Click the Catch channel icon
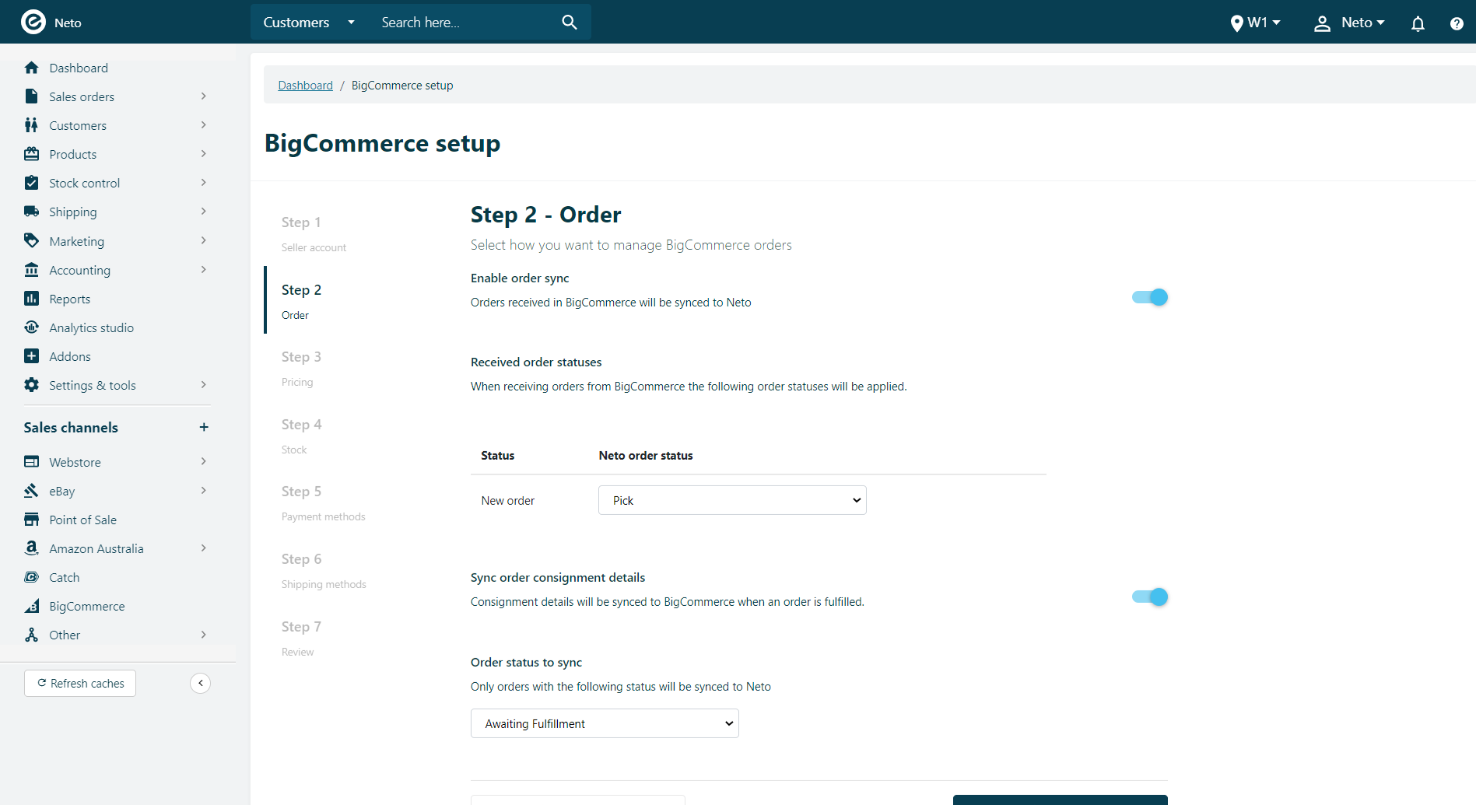This screenshot has height=805, width=1476. pos(31,577)
